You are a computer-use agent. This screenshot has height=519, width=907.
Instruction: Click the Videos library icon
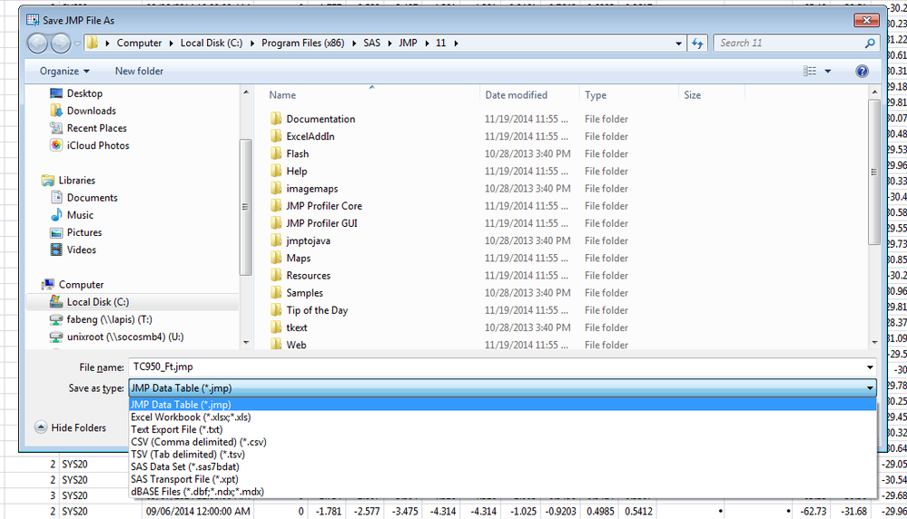click(56, 250)
